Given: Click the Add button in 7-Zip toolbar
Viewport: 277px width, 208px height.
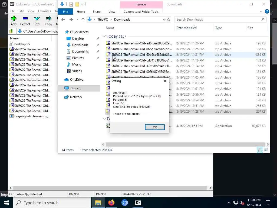Looking at the screenshot, I should [14, 21].
